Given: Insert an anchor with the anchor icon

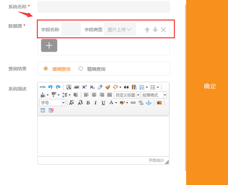Looking at the screenshot, I should [148, 103].
